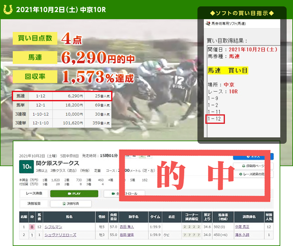This screenshot has width=293, height=246.
Task: Click the 馬連 1-12 payout row
Action: click(x=62, y=96)
